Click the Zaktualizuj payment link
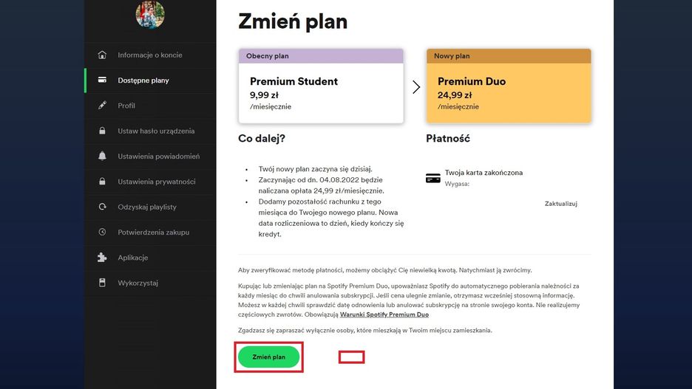 click(560, 204)
